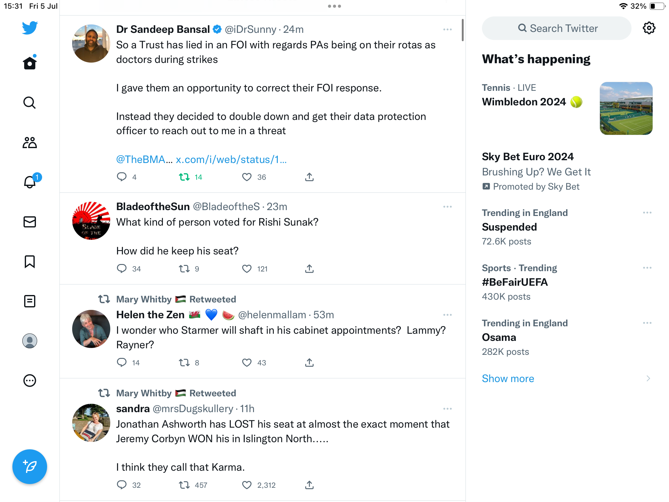The width and height of the screenshot is (669, 502).
Task: Open the Home timeline icon
Action: (x=30, y=63)
